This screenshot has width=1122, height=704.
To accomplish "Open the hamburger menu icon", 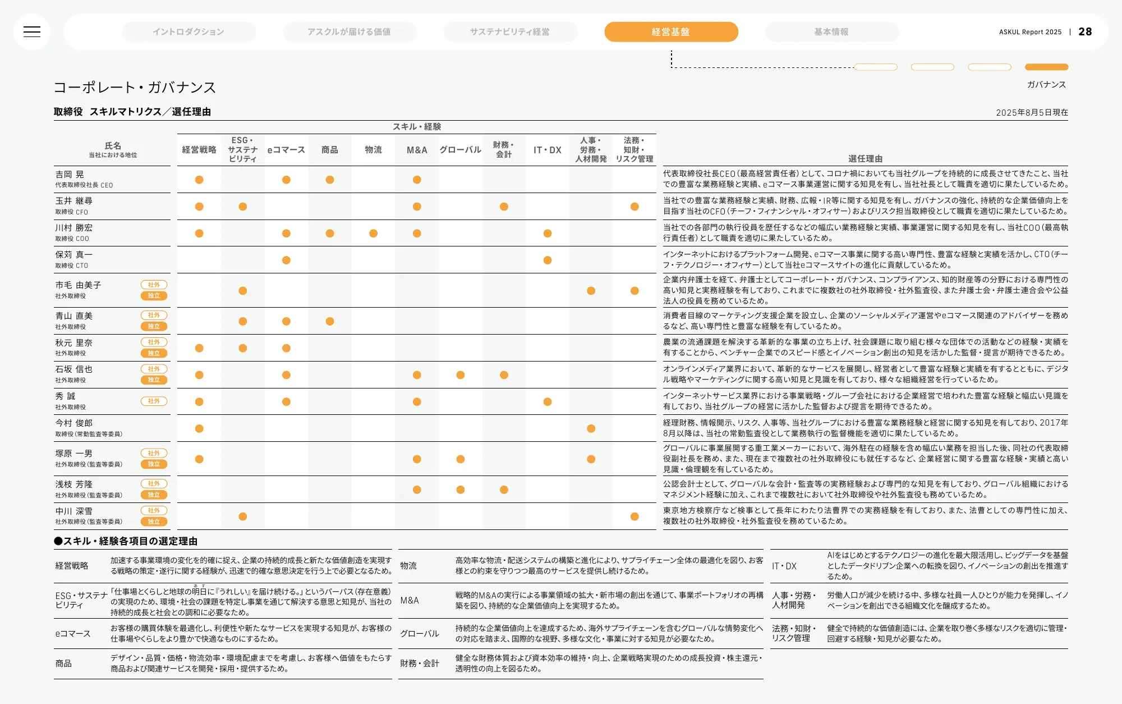I will point(33,31).
